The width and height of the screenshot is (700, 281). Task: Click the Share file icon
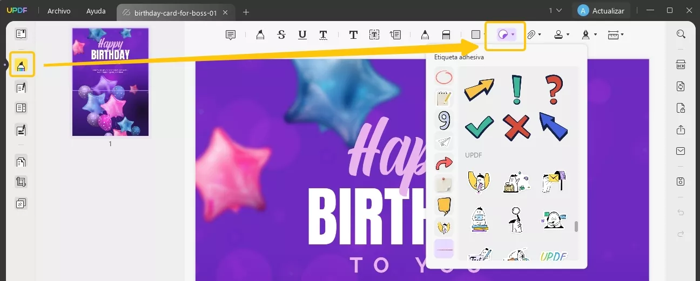[x=681, y=130]
